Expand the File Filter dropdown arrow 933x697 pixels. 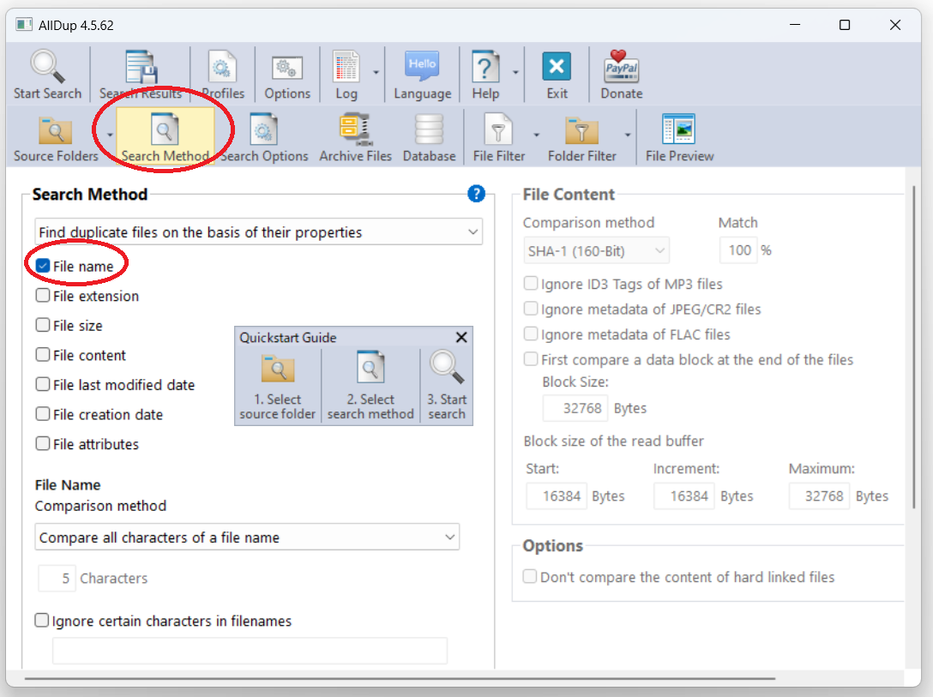(537, 135)
